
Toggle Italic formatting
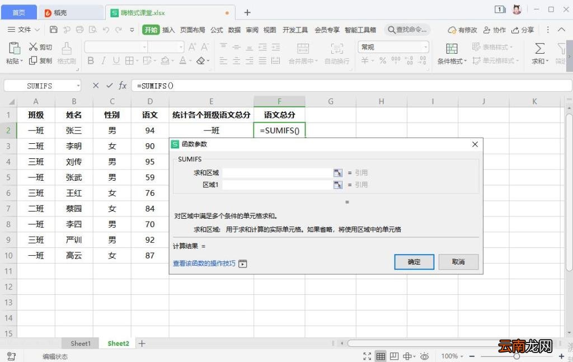pyautogui.click(x=104, y=60)
